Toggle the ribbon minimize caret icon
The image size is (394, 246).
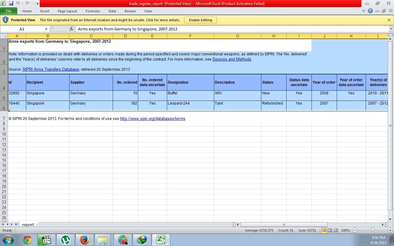(364, 11)
